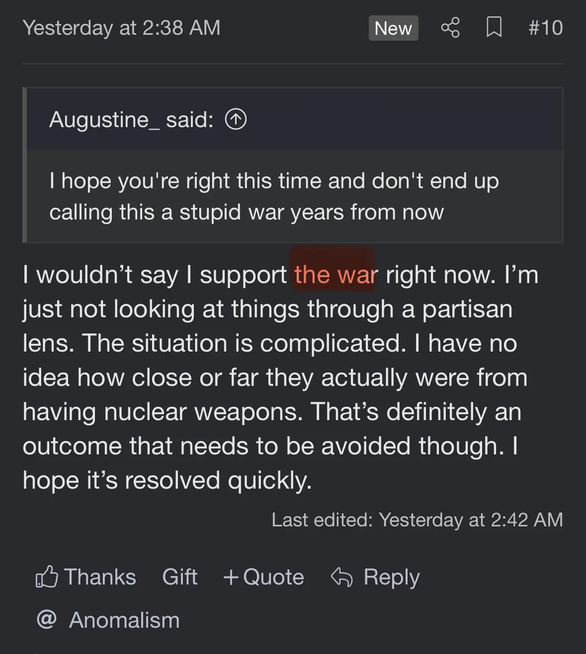Click the Yesterday at 2:38 AM timestamp
586x654 pixels.
(121, 28)
